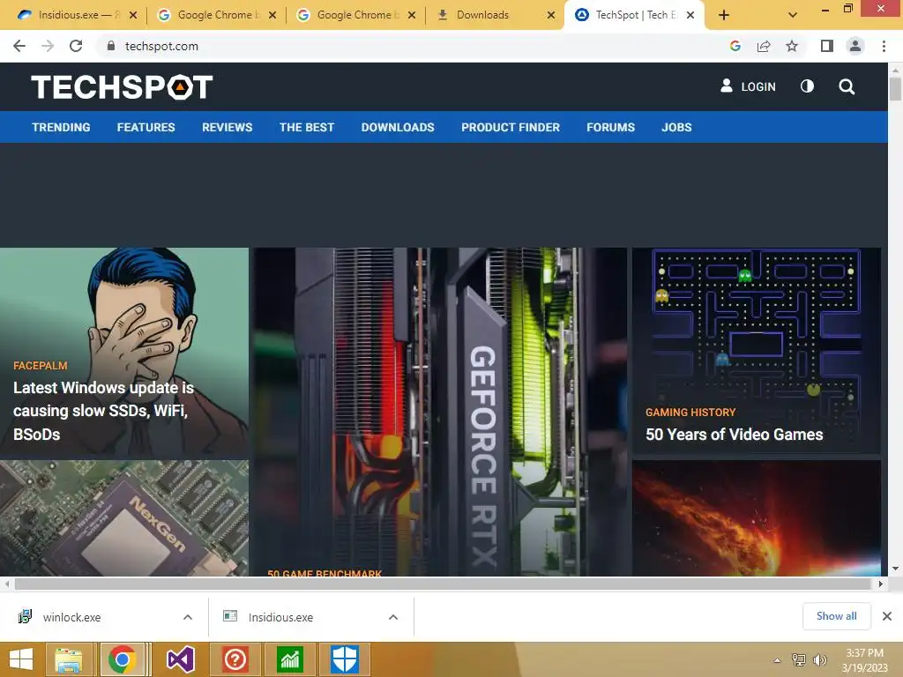The image size is (903, 677).
Task: Show hidden system tray icons
Action: (x=778, y=660)
